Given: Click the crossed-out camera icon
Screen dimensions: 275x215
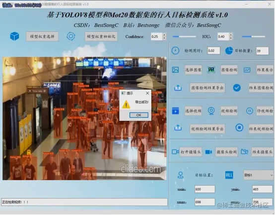Looking at the screenshot, I should click(245, 152).
